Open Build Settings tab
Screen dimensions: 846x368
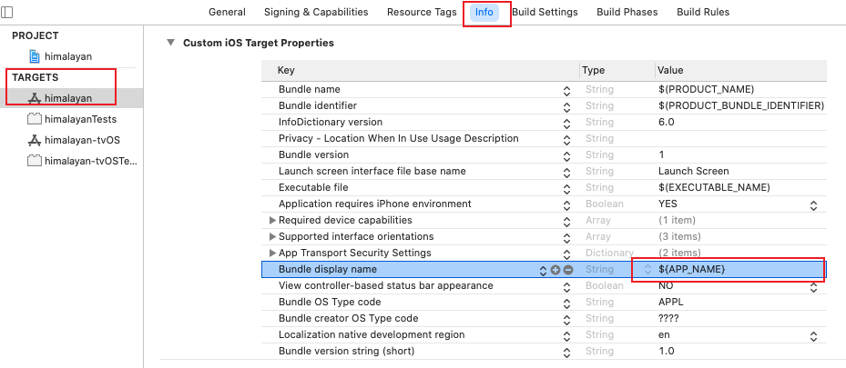pos(545,12)
